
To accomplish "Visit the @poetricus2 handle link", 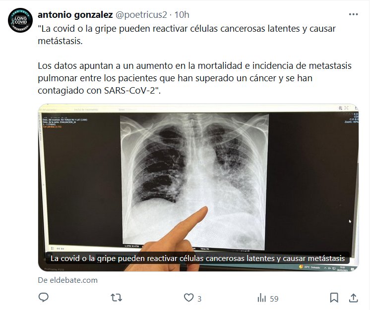I will (141, 14).
